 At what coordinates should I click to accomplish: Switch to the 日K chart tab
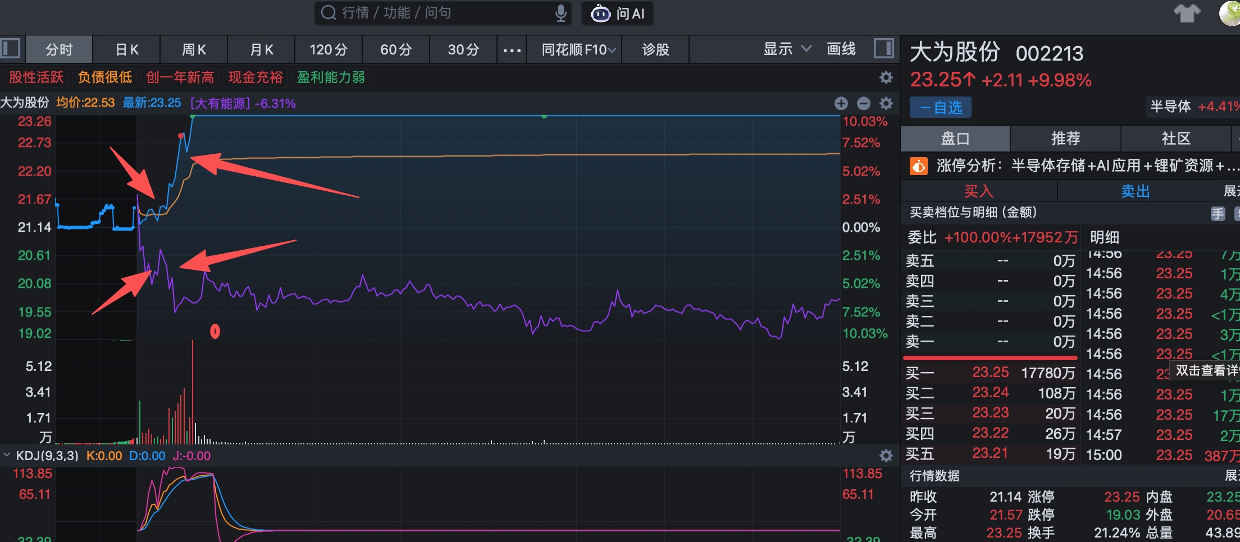(x=127, y=50)
